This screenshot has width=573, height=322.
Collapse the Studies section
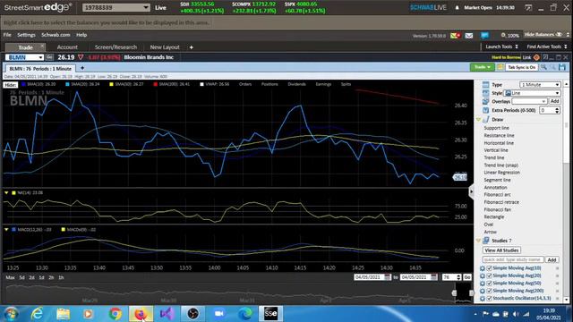coord(478,241)
